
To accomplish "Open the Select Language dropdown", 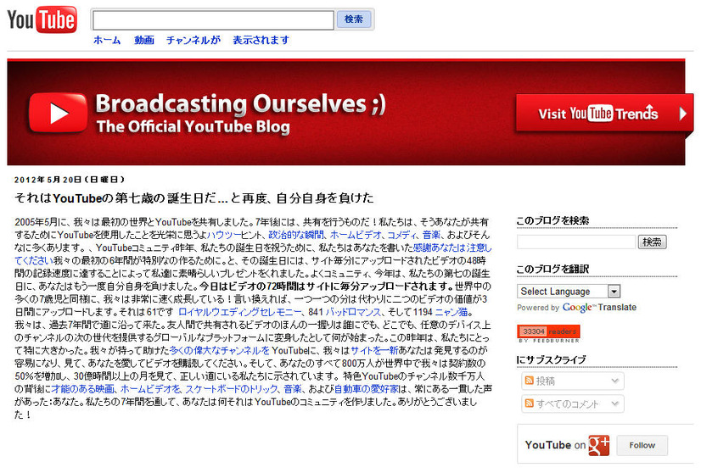I will coord(569,292).
